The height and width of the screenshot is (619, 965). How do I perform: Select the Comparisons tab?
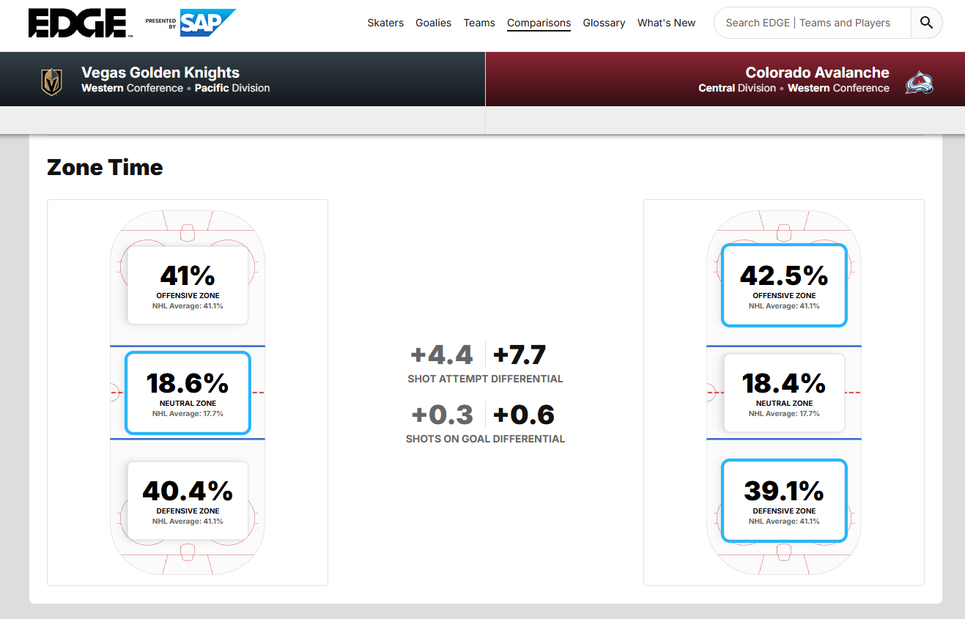(x=539, y=23)
